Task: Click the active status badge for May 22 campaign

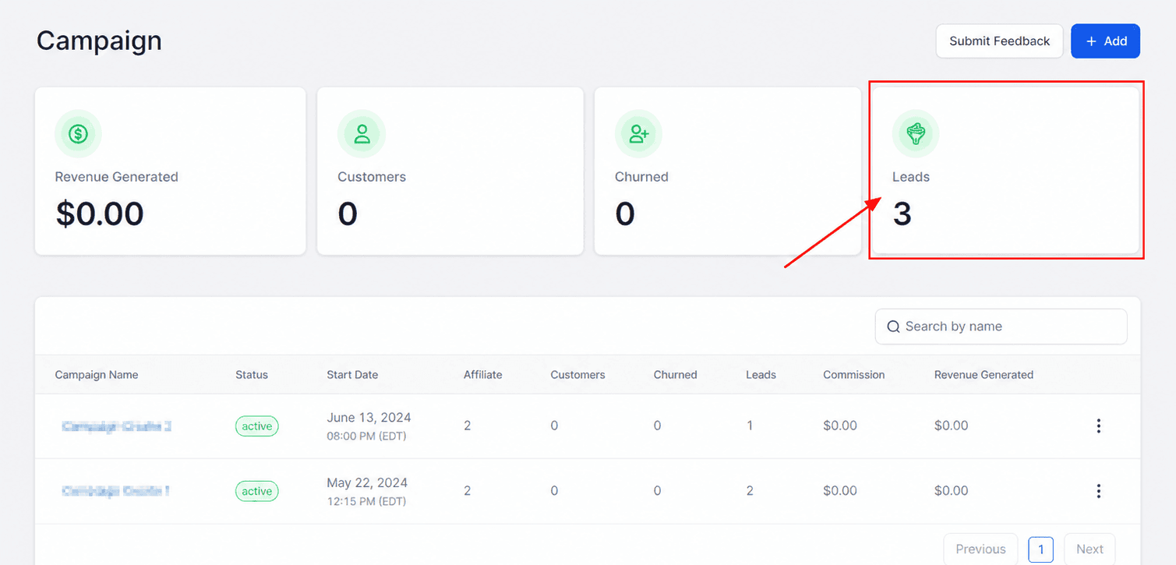Action: point(257,491)
